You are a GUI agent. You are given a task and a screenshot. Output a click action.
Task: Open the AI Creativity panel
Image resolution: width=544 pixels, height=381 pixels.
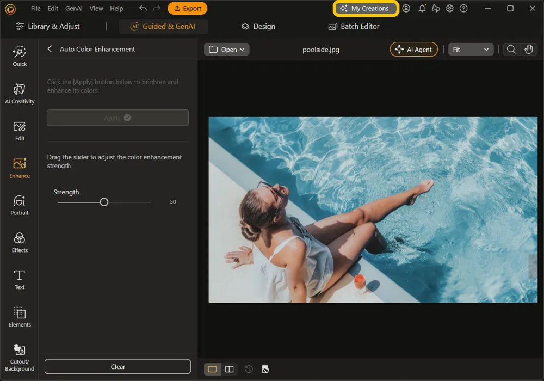click(x=20, y=93)
